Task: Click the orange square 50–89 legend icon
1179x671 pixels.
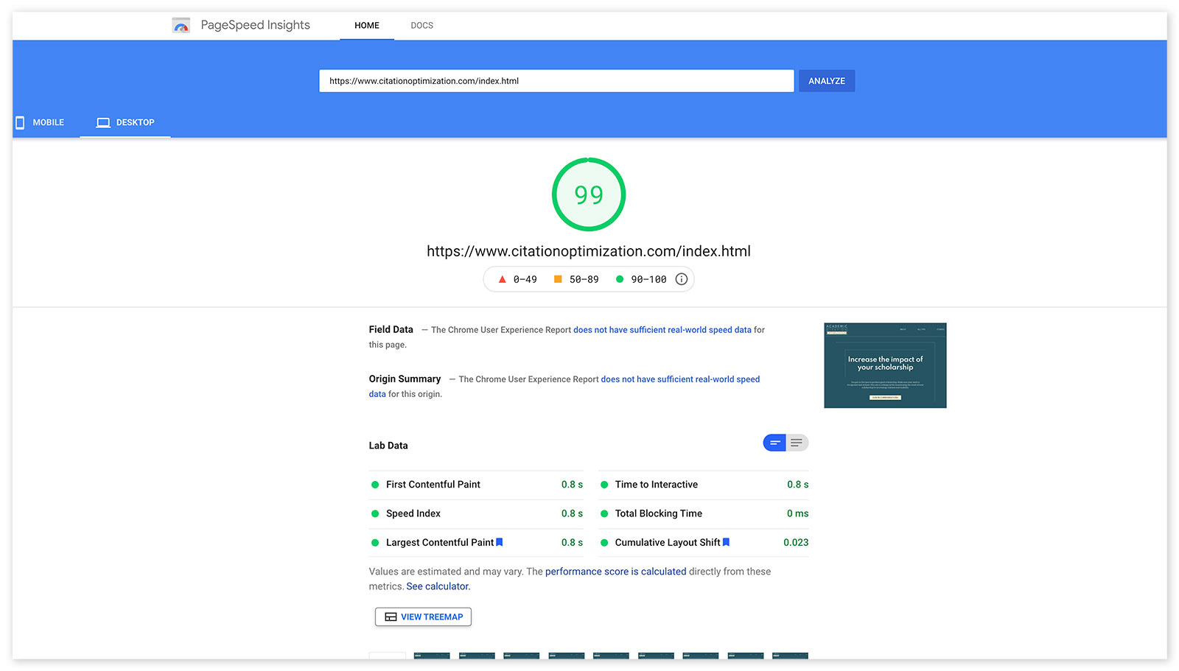Action: coord(558,279)
